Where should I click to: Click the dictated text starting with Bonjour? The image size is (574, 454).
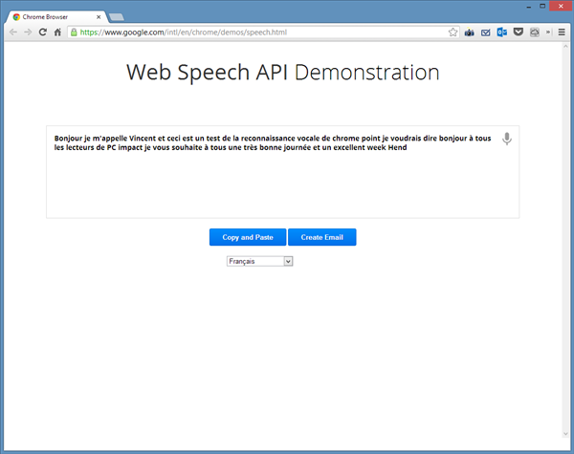(x=273, y=142)
